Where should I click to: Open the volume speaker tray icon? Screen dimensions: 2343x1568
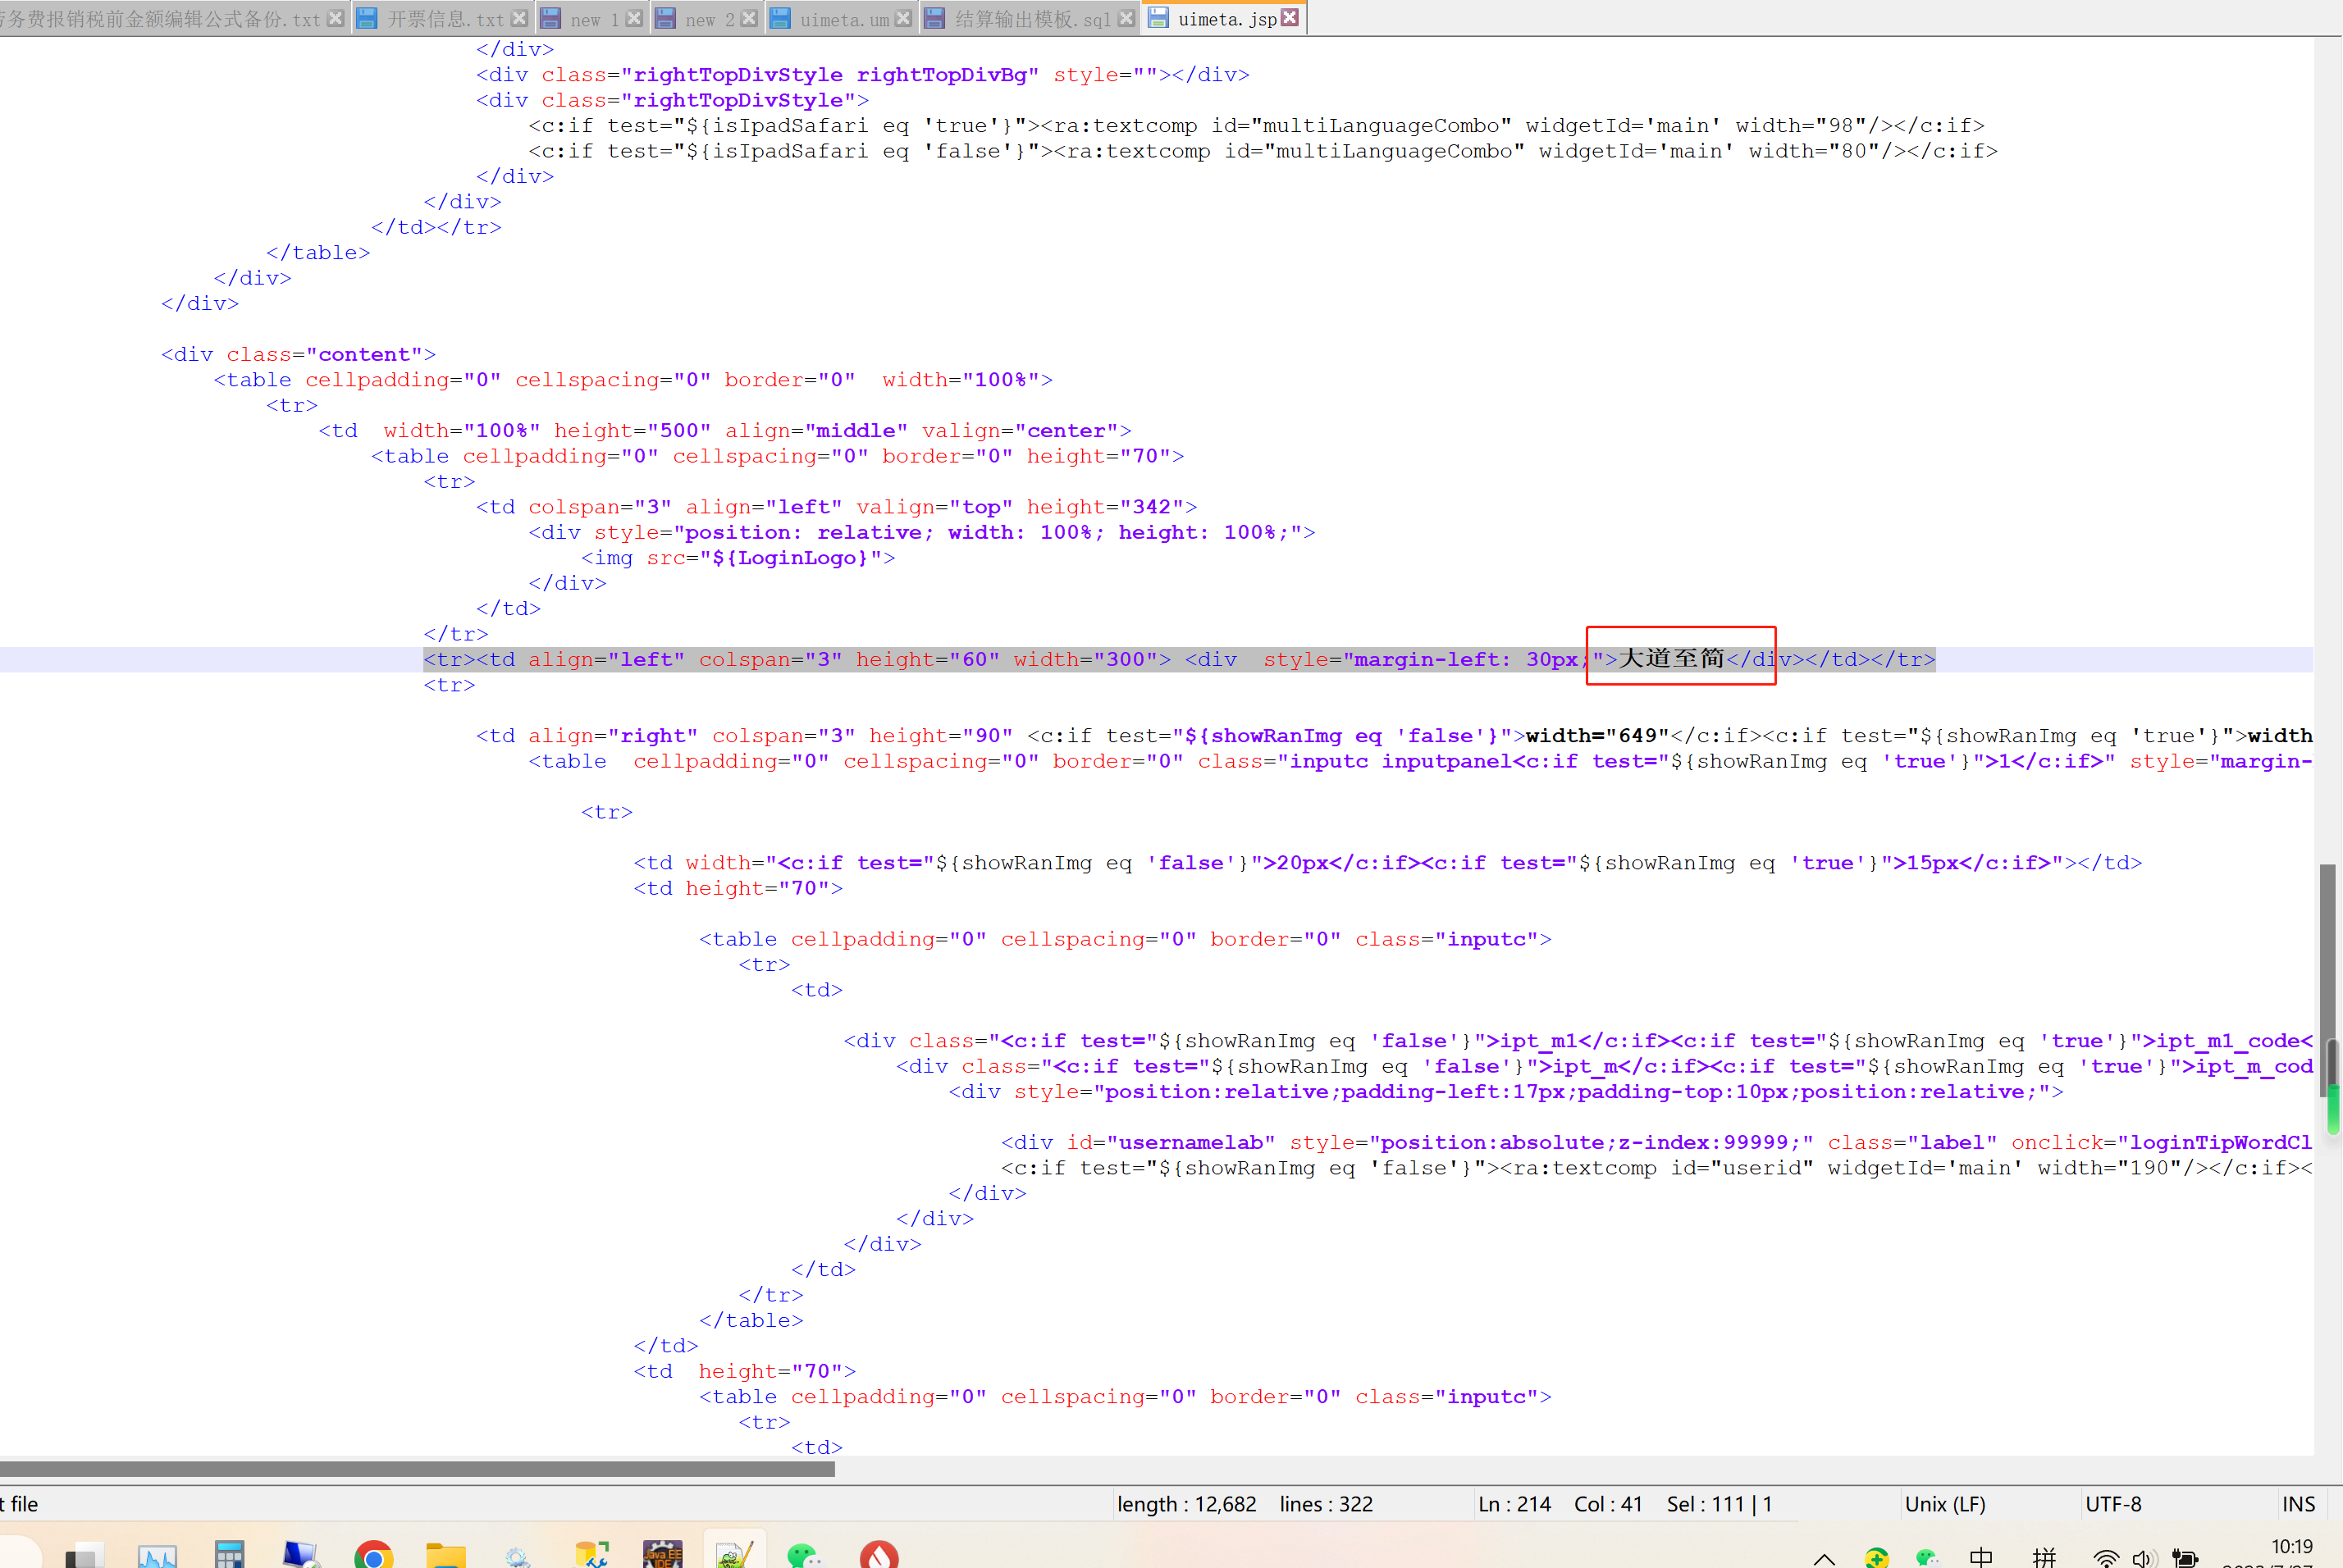[2142, 1558]
